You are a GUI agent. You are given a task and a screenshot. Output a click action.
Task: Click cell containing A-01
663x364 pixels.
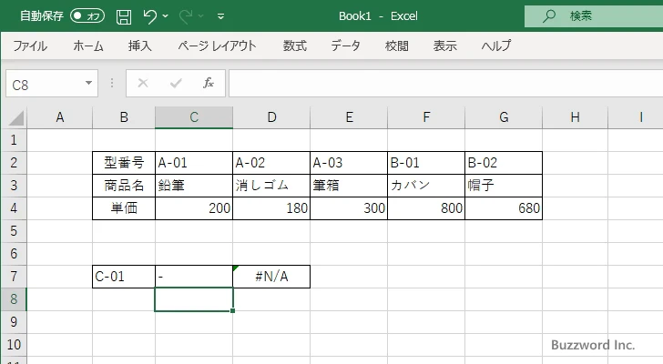coord(194,163)
